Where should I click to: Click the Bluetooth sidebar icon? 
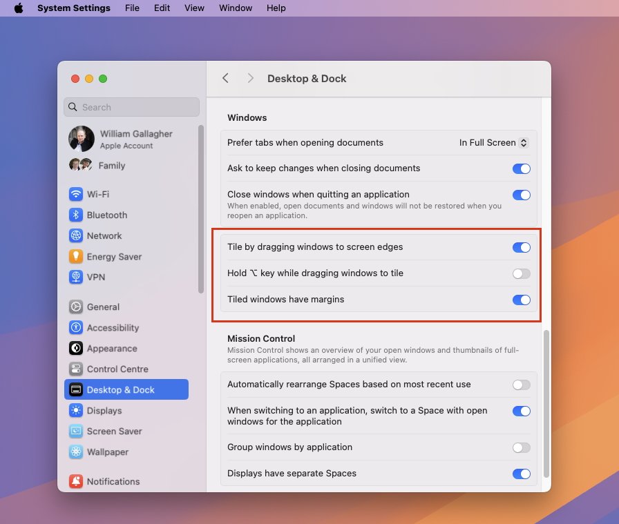[76, 215]
